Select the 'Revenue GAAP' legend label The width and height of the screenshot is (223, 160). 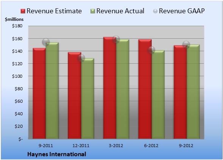(182, 11)
